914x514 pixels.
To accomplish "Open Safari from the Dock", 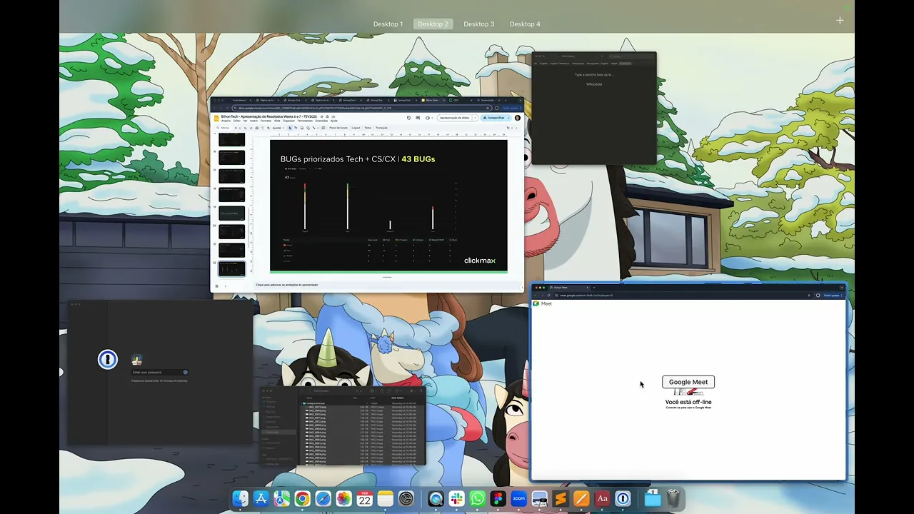I will pyautogui.click(x=323, y=498).
